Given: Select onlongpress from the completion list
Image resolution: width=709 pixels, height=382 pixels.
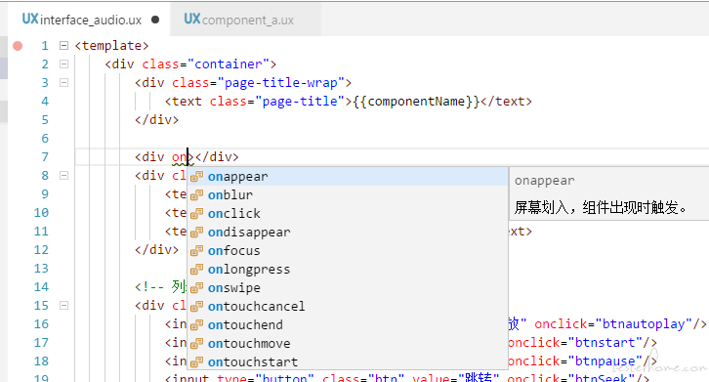Looking at the screenshot, I should 348,269.
